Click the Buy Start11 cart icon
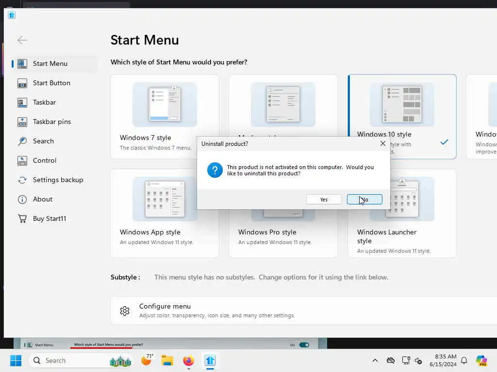Screen dimensions: 497x372 [x=22, y=218]
